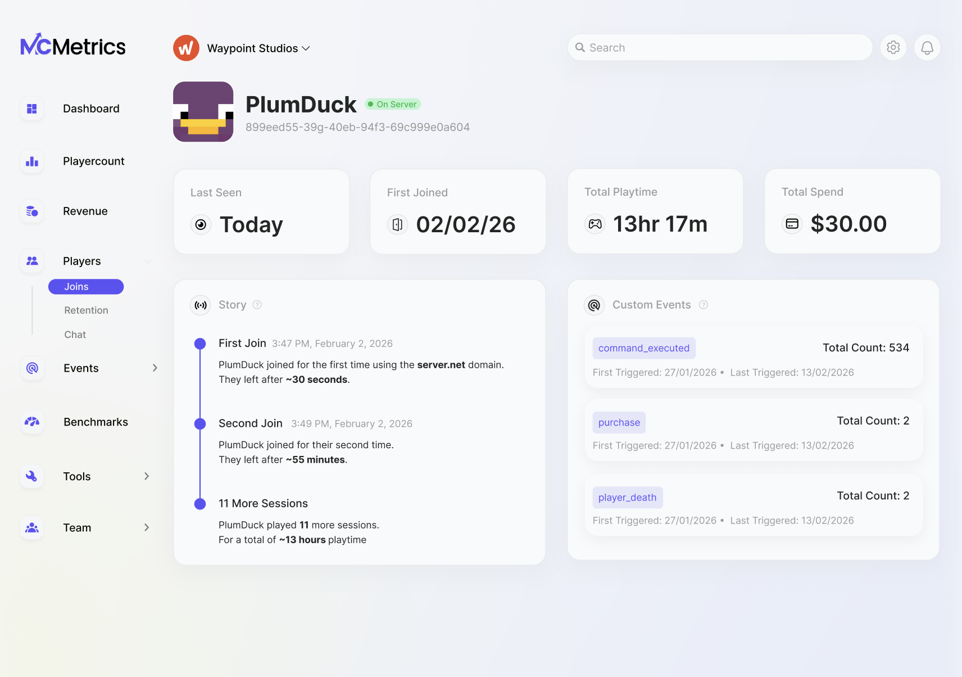
Task: Click the MCMetrics logo
Action: click(x=73, y=45)
